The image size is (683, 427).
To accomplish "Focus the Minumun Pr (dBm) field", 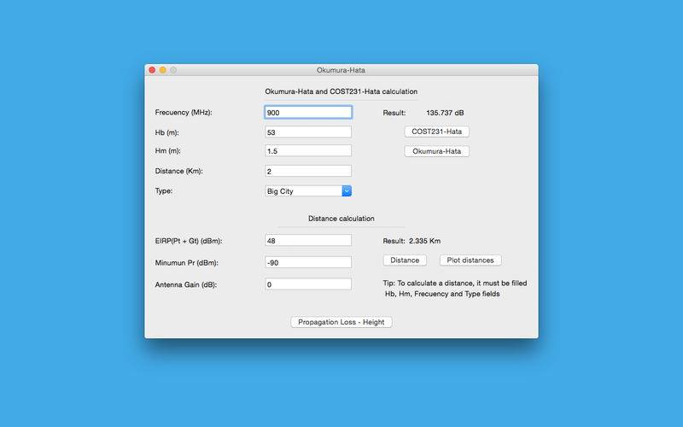I will point(308,262).
